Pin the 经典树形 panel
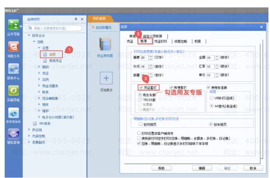Viewport: 270px width, 178px height. click(x=76, y=19)
